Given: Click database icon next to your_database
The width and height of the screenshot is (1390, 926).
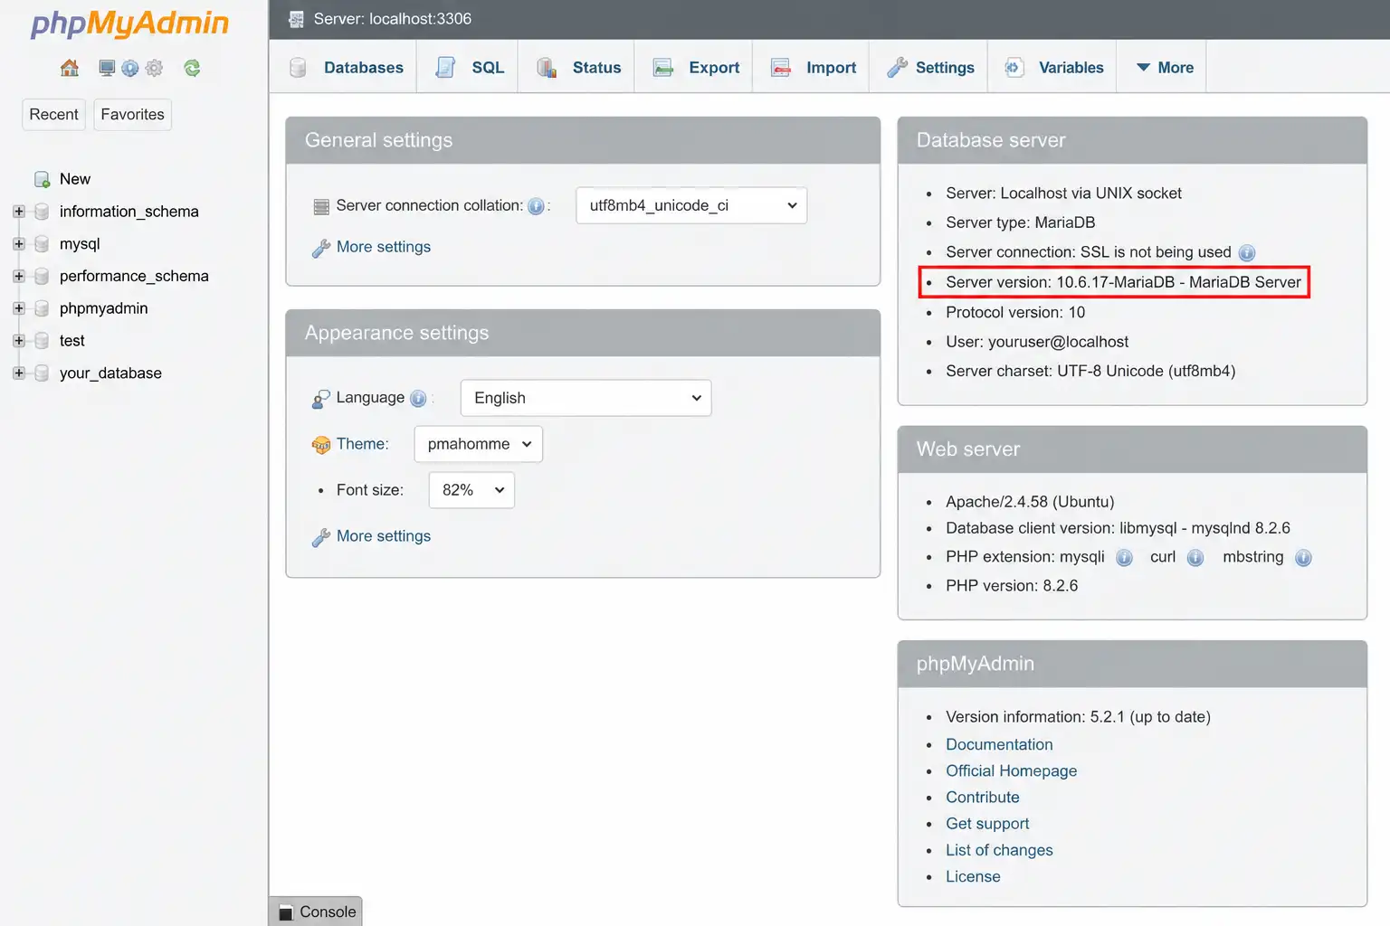Looking at the screenshot, I should click(42, 373).
